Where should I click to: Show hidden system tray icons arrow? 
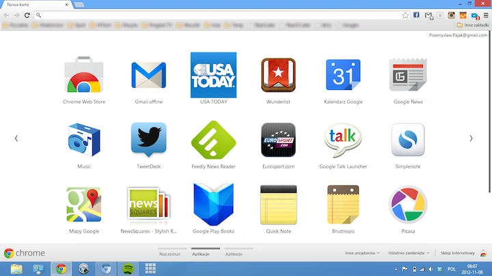[396, 269]
